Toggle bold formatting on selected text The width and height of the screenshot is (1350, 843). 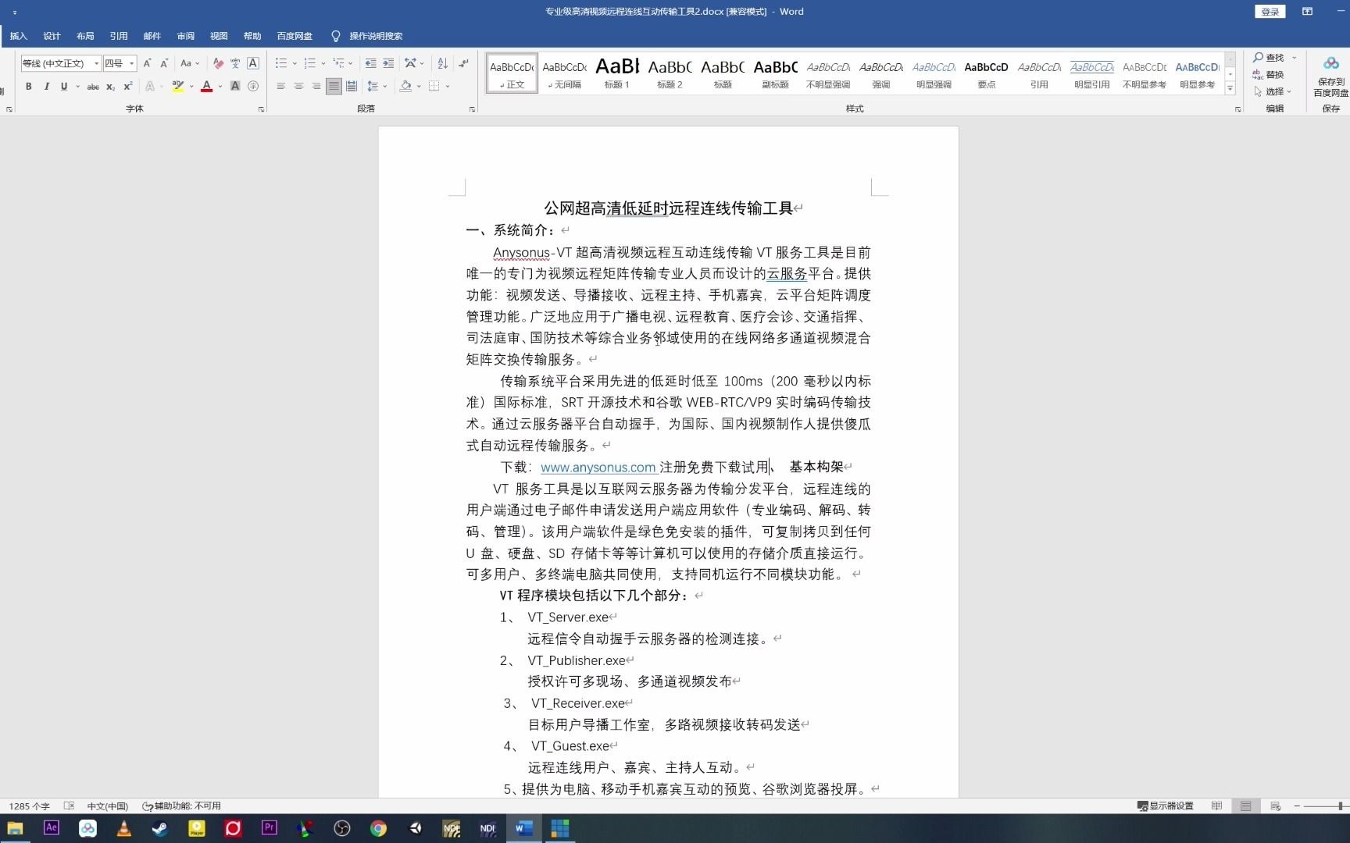(28, 87)
